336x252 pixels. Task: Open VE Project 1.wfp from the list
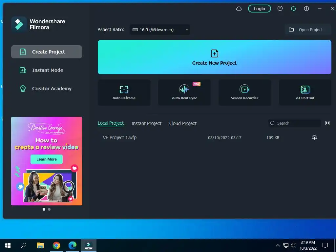click(119, 137)
